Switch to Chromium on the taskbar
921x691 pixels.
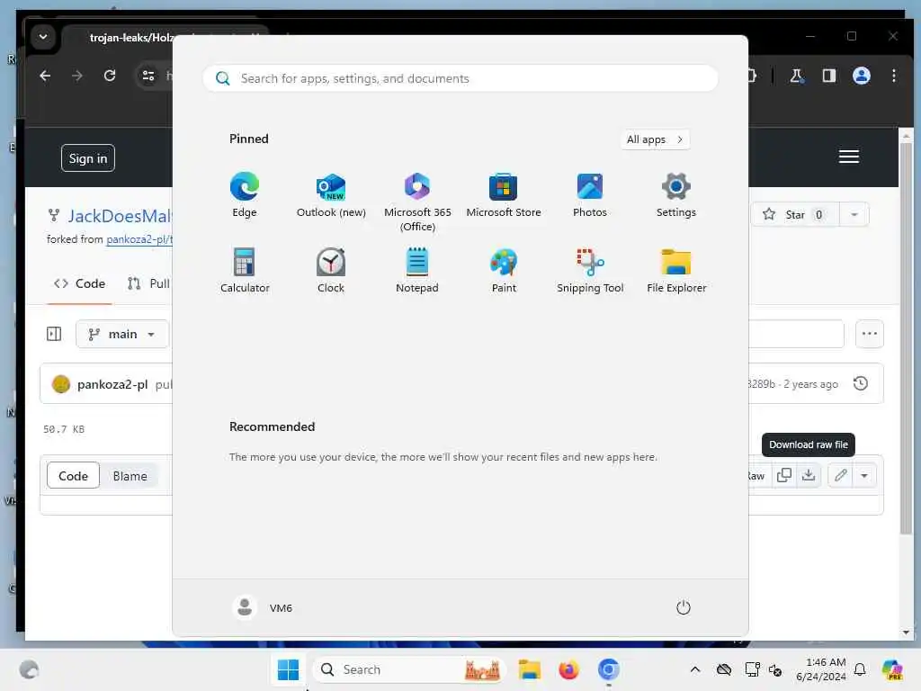pyautogui.click(x=609, y=669)
